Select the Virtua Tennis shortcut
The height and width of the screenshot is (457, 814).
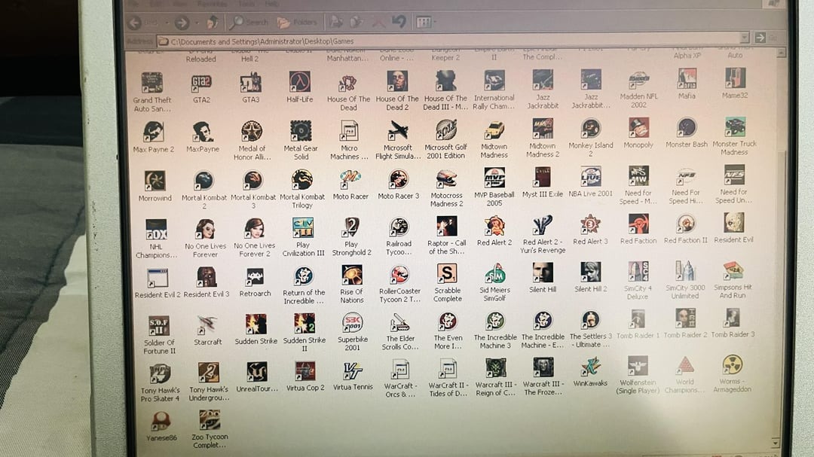pyautogui.click(x=353, y=370)
